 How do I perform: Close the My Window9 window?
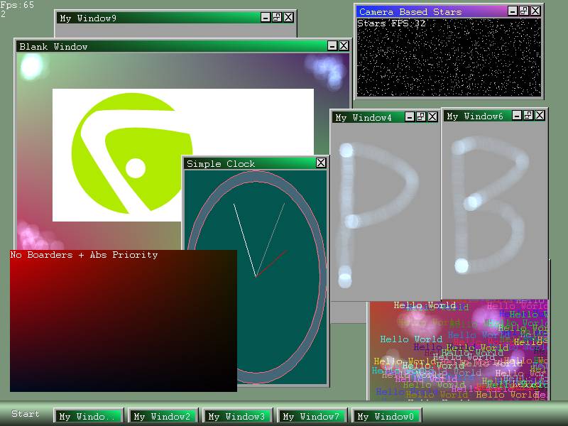pos(289,17)
